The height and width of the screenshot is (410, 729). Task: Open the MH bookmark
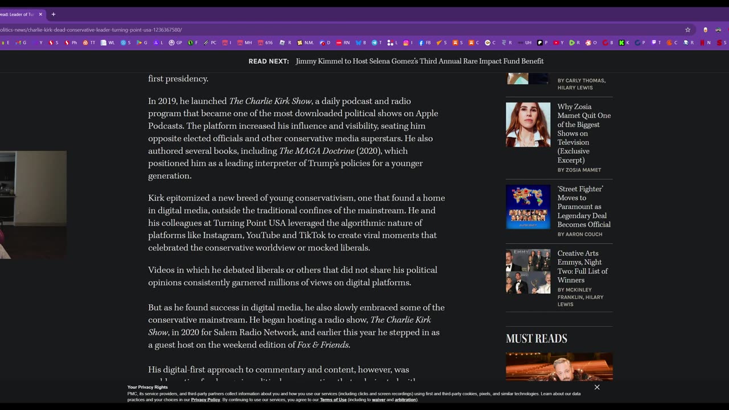click(x=244, y=43)
